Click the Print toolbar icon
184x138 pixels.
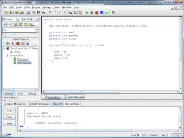point(22,13)
